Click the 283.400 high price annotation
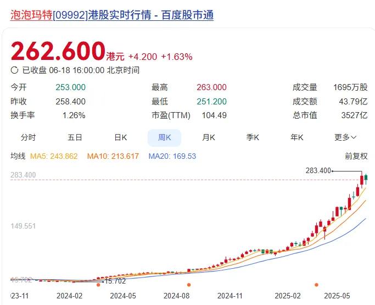The width and height of the screenshot is (375, 305). coord(318,171)
